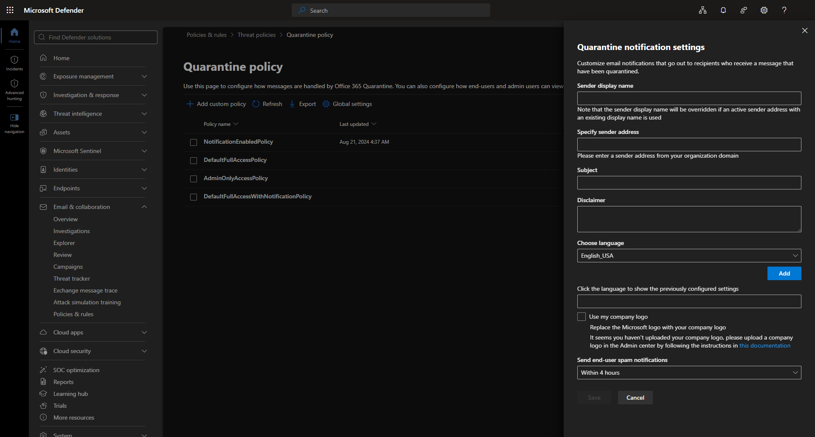This screenshot has height=437, width=815.
Task: Open the NotificationEnabledPolicy policy name
Action: 238,142
